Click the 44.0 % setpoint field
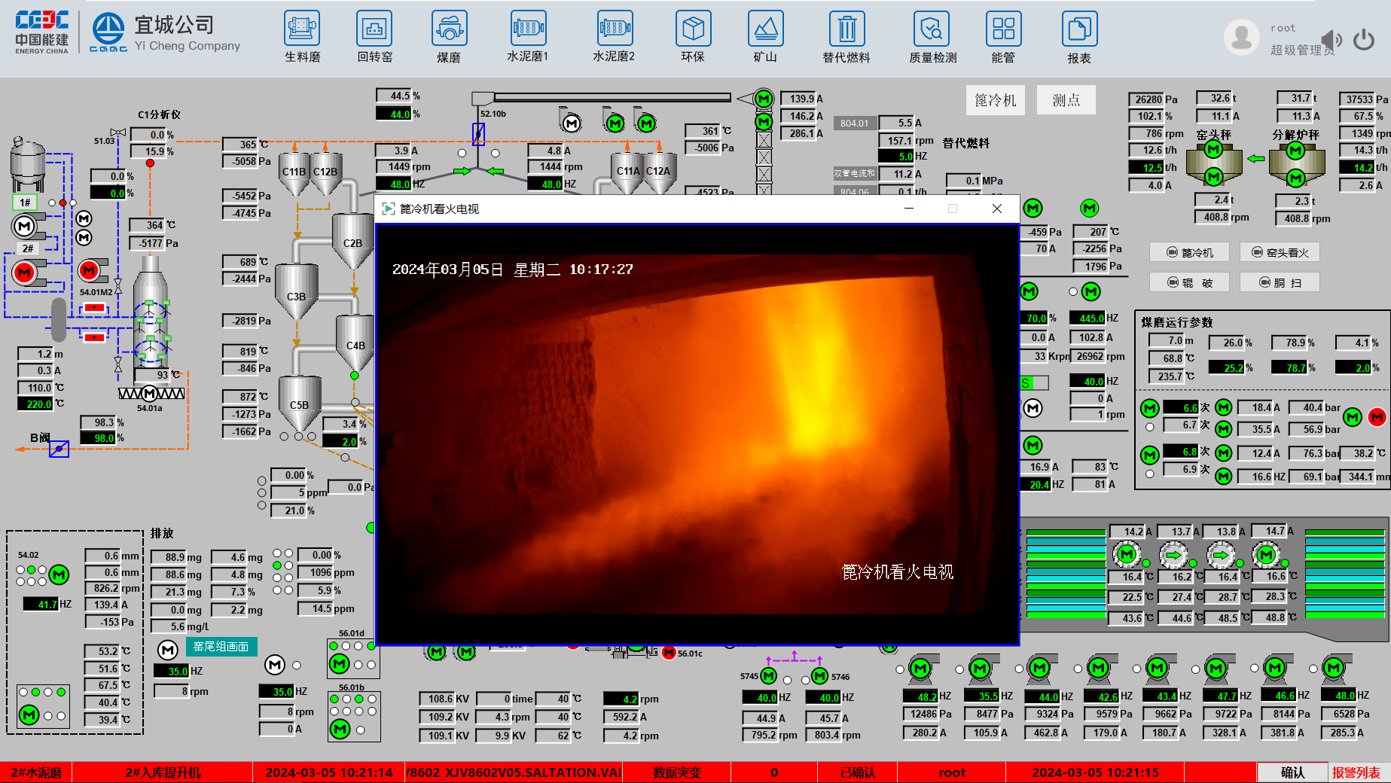The height and width of the screenshot is (783, 1391). coord(395,114)
